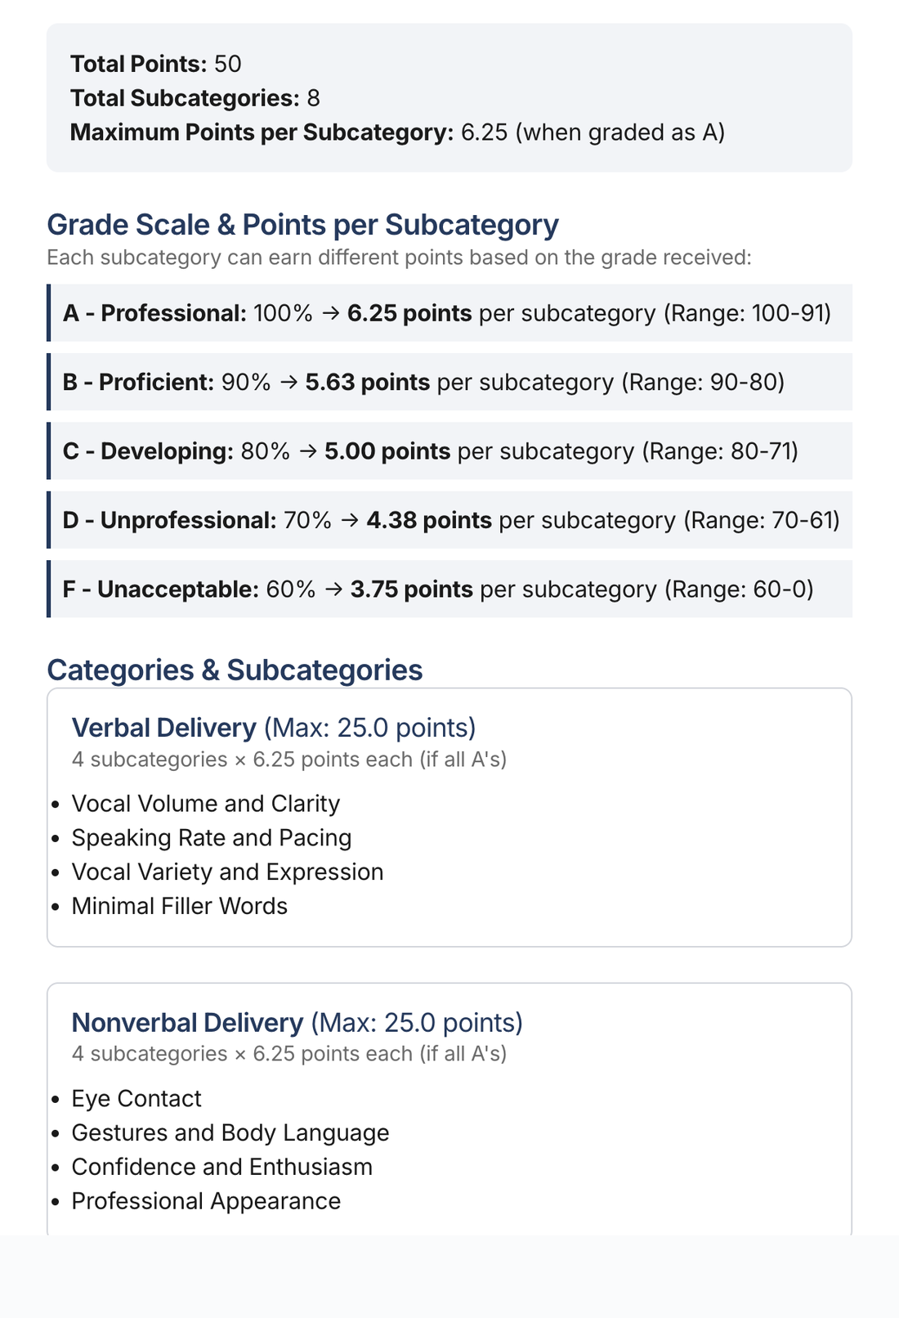This screenshot has height=1318, width=899.
Task: Select the B - Proficient grade row
Action: click(449, 382)
